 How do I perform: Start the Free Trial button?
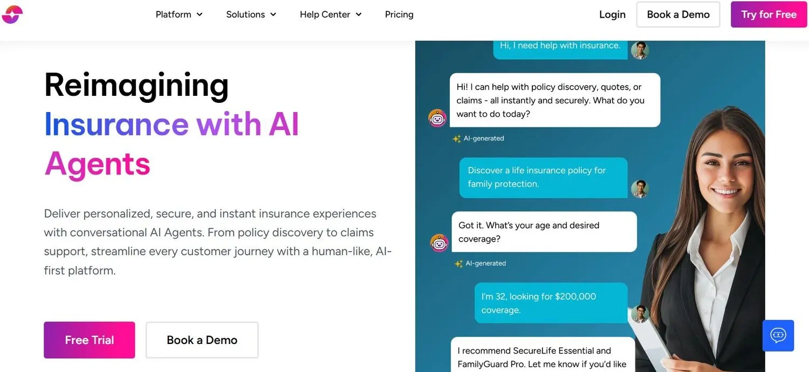pyautogui.click(x=90, y=340)
